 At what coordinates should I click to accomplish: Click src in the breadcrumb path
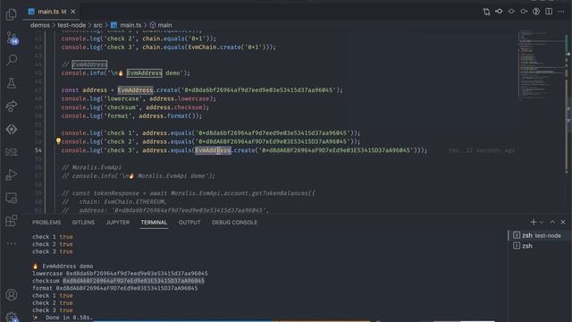97,25
